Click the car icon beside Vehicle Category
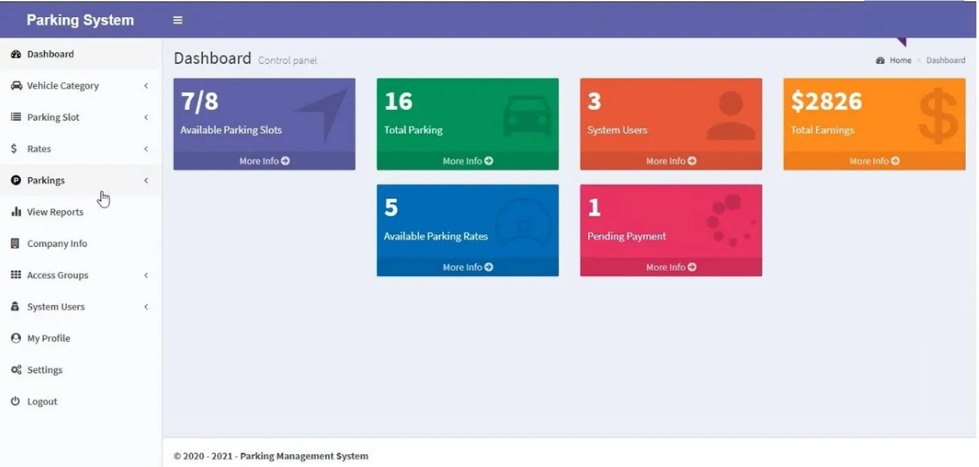979x467 pixels. coord(16,86)
